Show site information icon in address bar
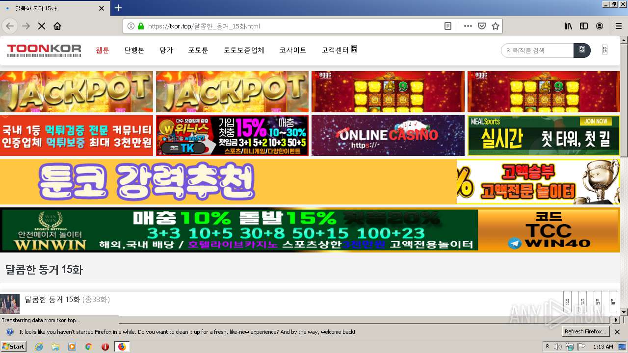Screen dimensions: 628x353 pyautogui.click(x=131, y=26)
